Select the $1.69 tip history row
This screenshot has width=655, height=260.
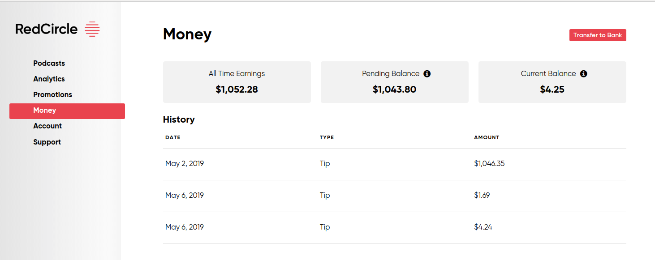click(395, 196)
